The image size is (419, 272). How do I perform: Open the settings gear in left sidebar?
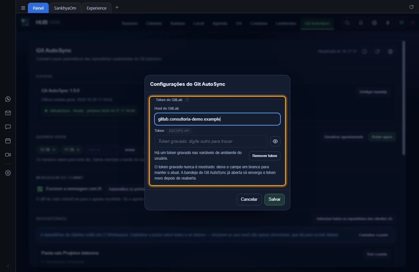pos(8,173)
